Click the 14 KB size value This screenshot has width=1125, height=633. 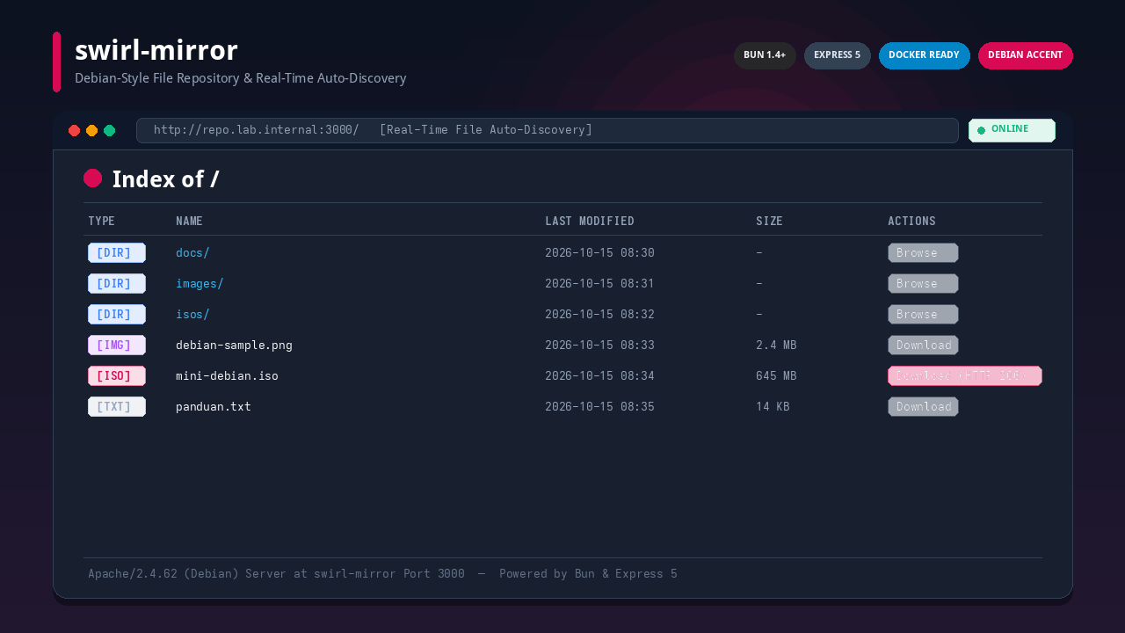[x=773, y=407]
